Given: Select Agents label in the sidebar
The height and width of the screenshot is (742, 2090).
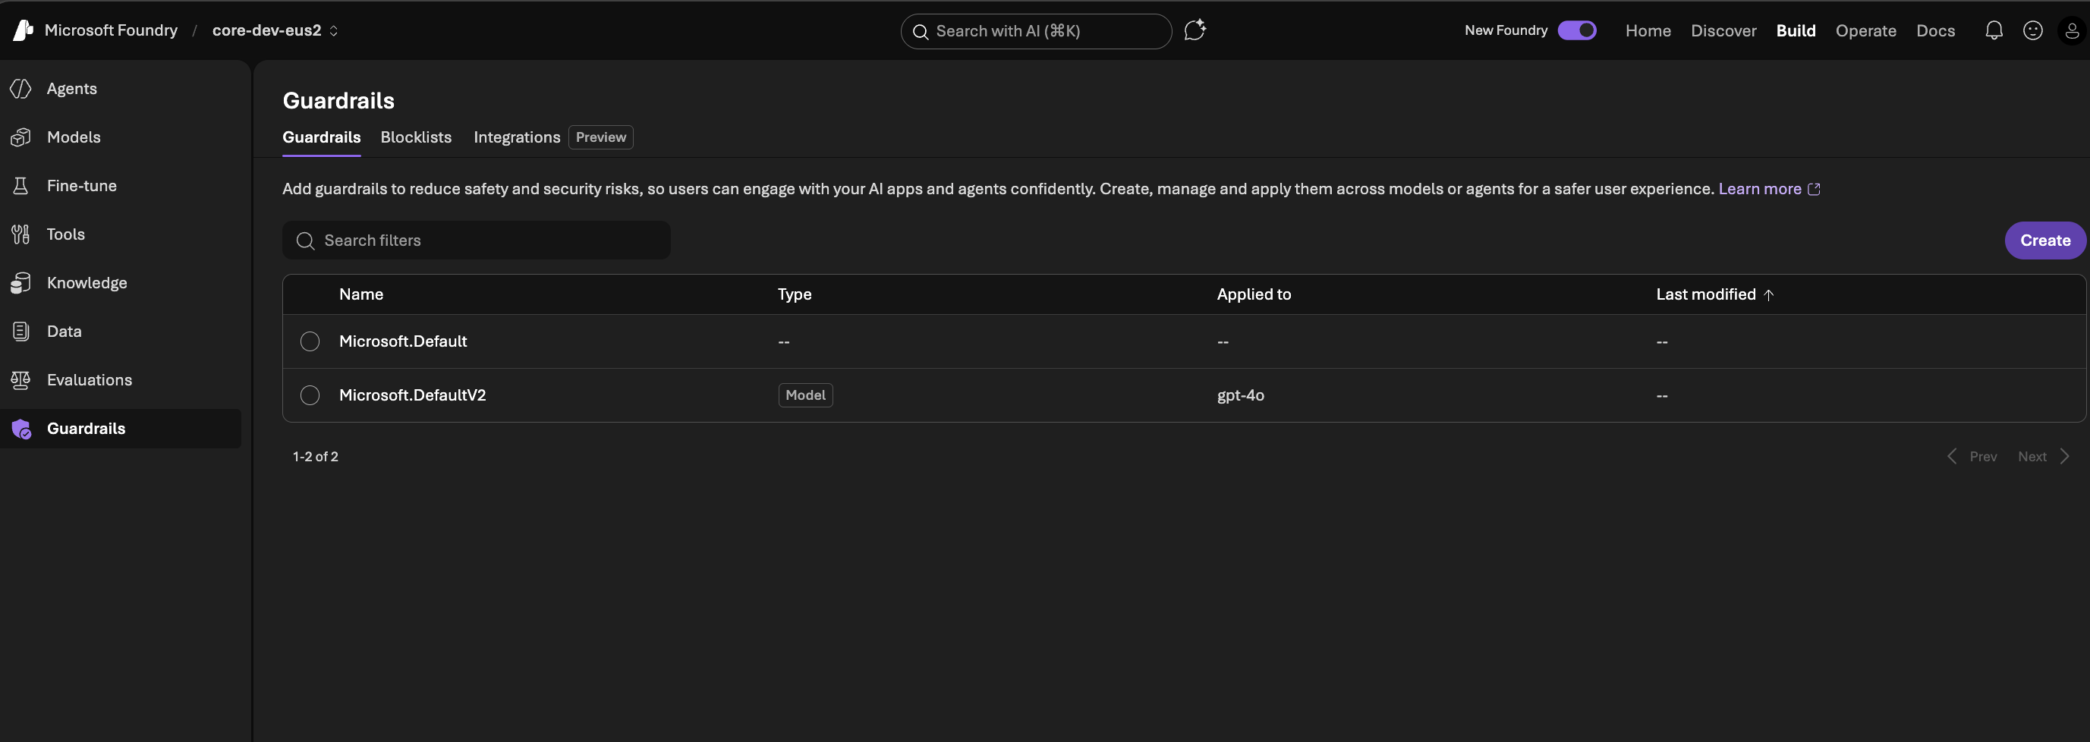Looking at the screenshot, I should pyautogui.click(x=71, y=89).
